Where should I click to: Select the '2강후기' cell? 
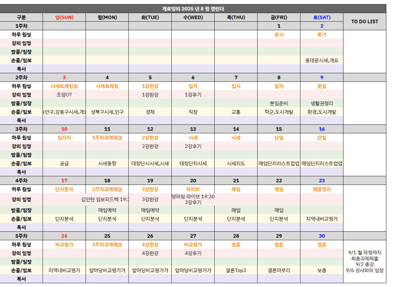point(193,146)
